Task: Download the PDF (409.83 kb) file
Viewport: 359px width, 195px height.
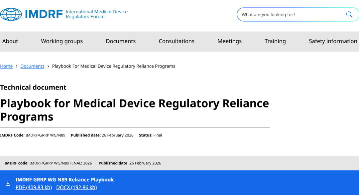Action: (x=34, y=187)
